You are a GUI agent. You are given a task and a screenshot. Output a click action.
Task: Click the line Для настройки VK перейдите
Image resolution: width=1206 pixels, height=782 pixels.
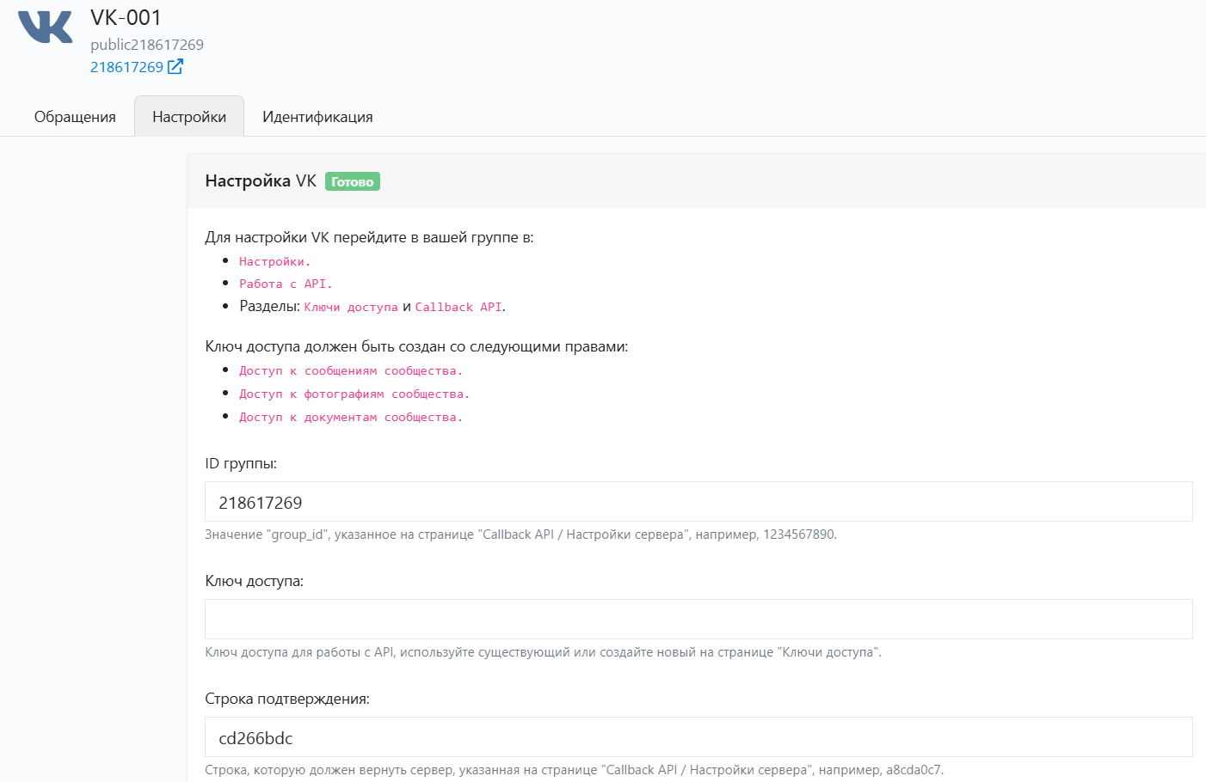[369, 237]
